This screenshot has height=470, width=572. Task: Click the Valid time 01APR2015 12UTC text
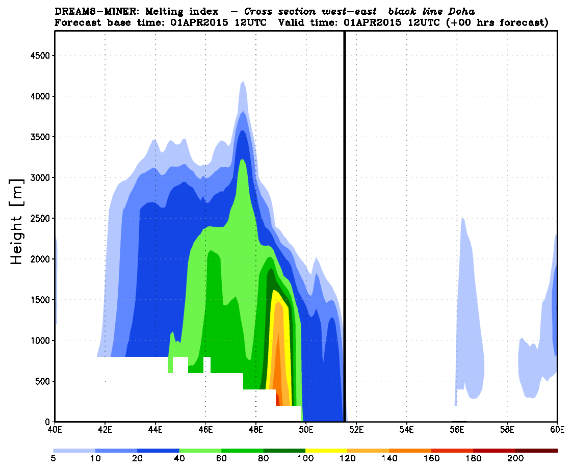tap(359, 22)
